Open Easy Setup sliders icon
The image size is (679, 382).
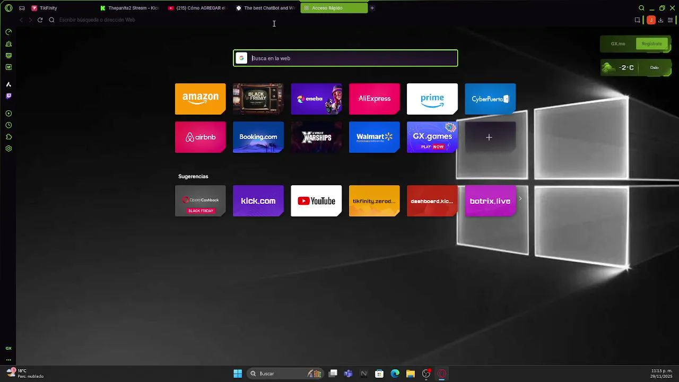(670, 20)
